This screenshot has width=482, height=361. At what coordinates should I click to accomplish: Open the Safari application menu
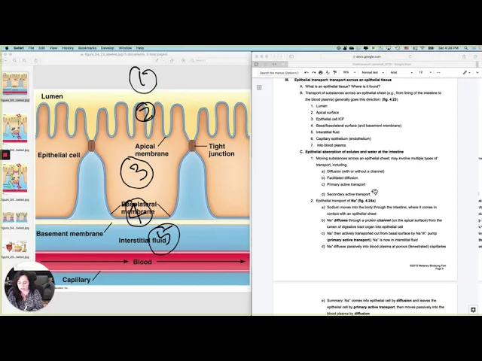(x=18, y=48)
